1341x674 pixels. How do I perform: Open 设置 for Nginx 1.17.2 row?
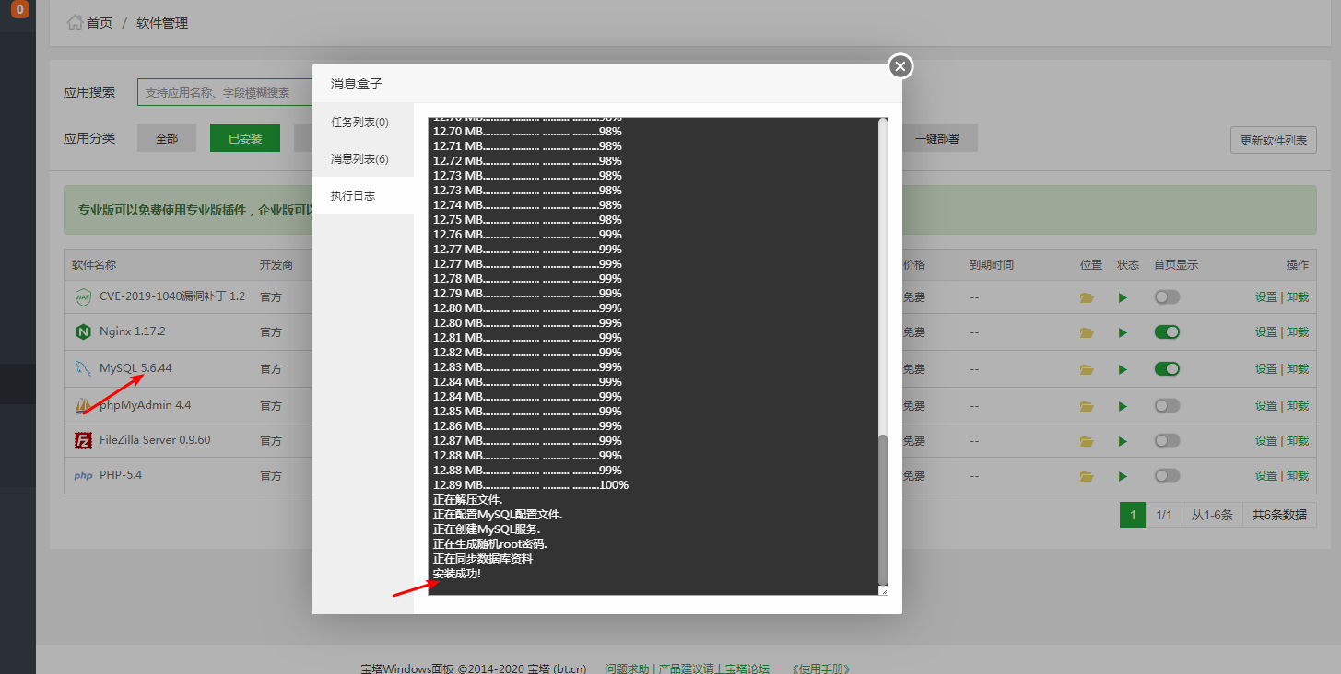click(x=1265, y=332)
